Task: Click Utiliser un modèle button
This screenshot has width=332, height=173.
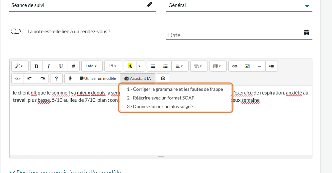Action: [98, 79]
